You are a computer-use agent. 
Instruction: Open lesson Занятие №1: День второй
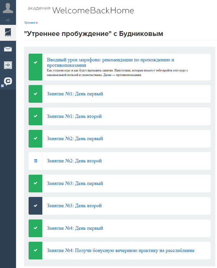[74, 116]
